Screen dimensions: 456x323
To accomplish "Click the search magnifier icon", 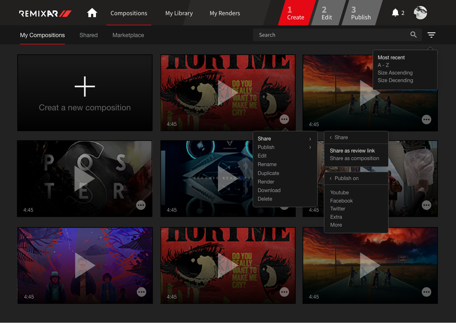I will [414, 35].
